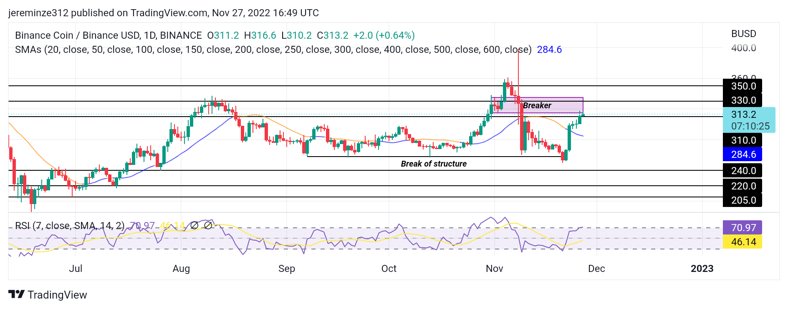Viewport: 788px width, 309px height.
Task: Click the 2023 label on time axis
Action: (702, 269)
